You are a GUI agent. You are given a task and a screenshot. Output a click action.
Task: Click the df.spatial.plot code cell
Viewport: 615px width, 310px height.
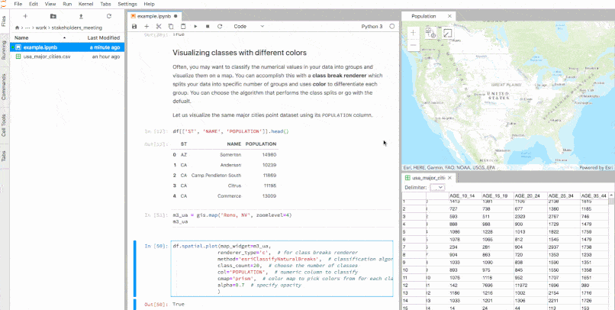tap(282, 269)
